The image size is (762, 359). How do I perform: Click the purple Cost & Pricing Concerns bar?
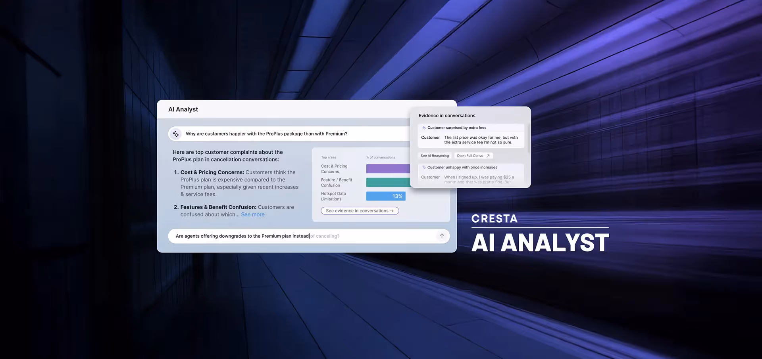coord(388,169)
